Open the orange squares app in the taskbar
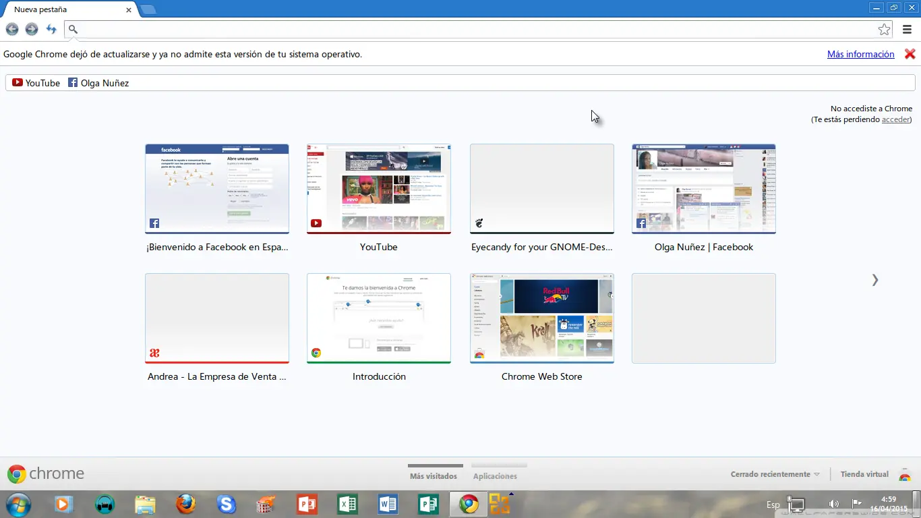Image resolution: width=921 pixels, height=518 pixels. point(500,504)
